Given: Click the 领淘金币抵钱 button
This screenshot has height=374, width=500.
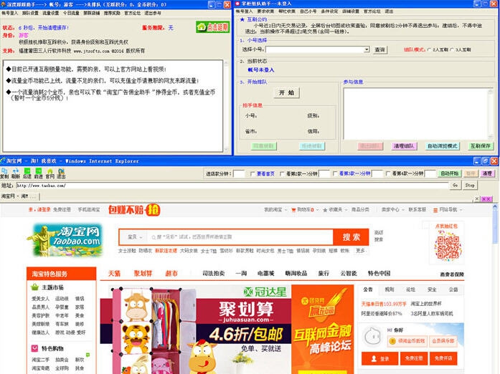Looking at the screenshot, I should tap(407, 341).
